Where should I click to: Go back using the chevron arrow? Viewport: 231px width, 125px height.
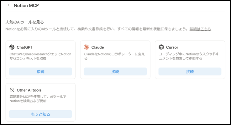click(x=9, y=5)
